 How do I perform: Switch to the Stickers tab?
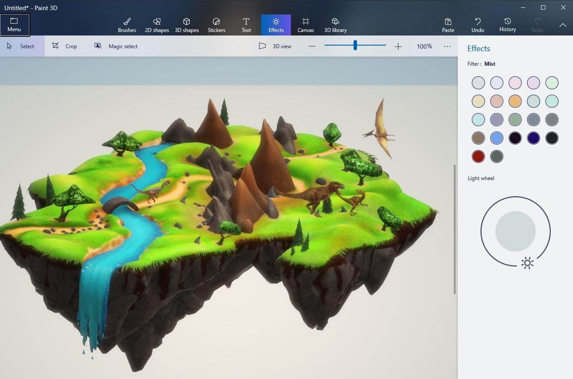point(216,25)
